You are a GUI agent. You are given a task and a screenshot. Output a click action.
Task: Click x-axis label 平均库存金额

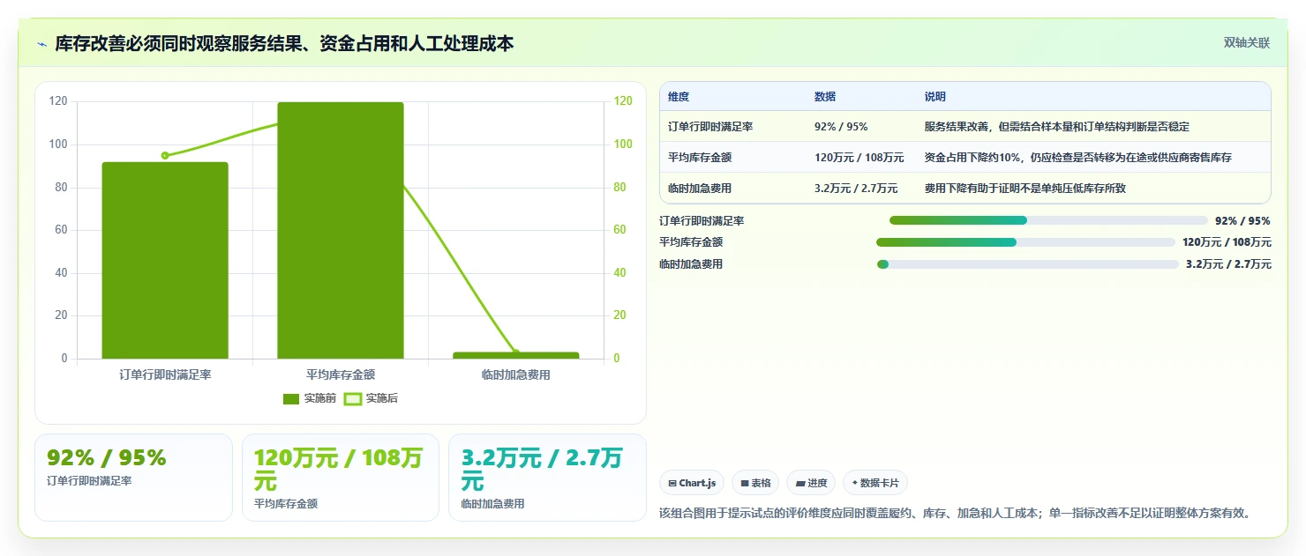click(x=341, y=374)
